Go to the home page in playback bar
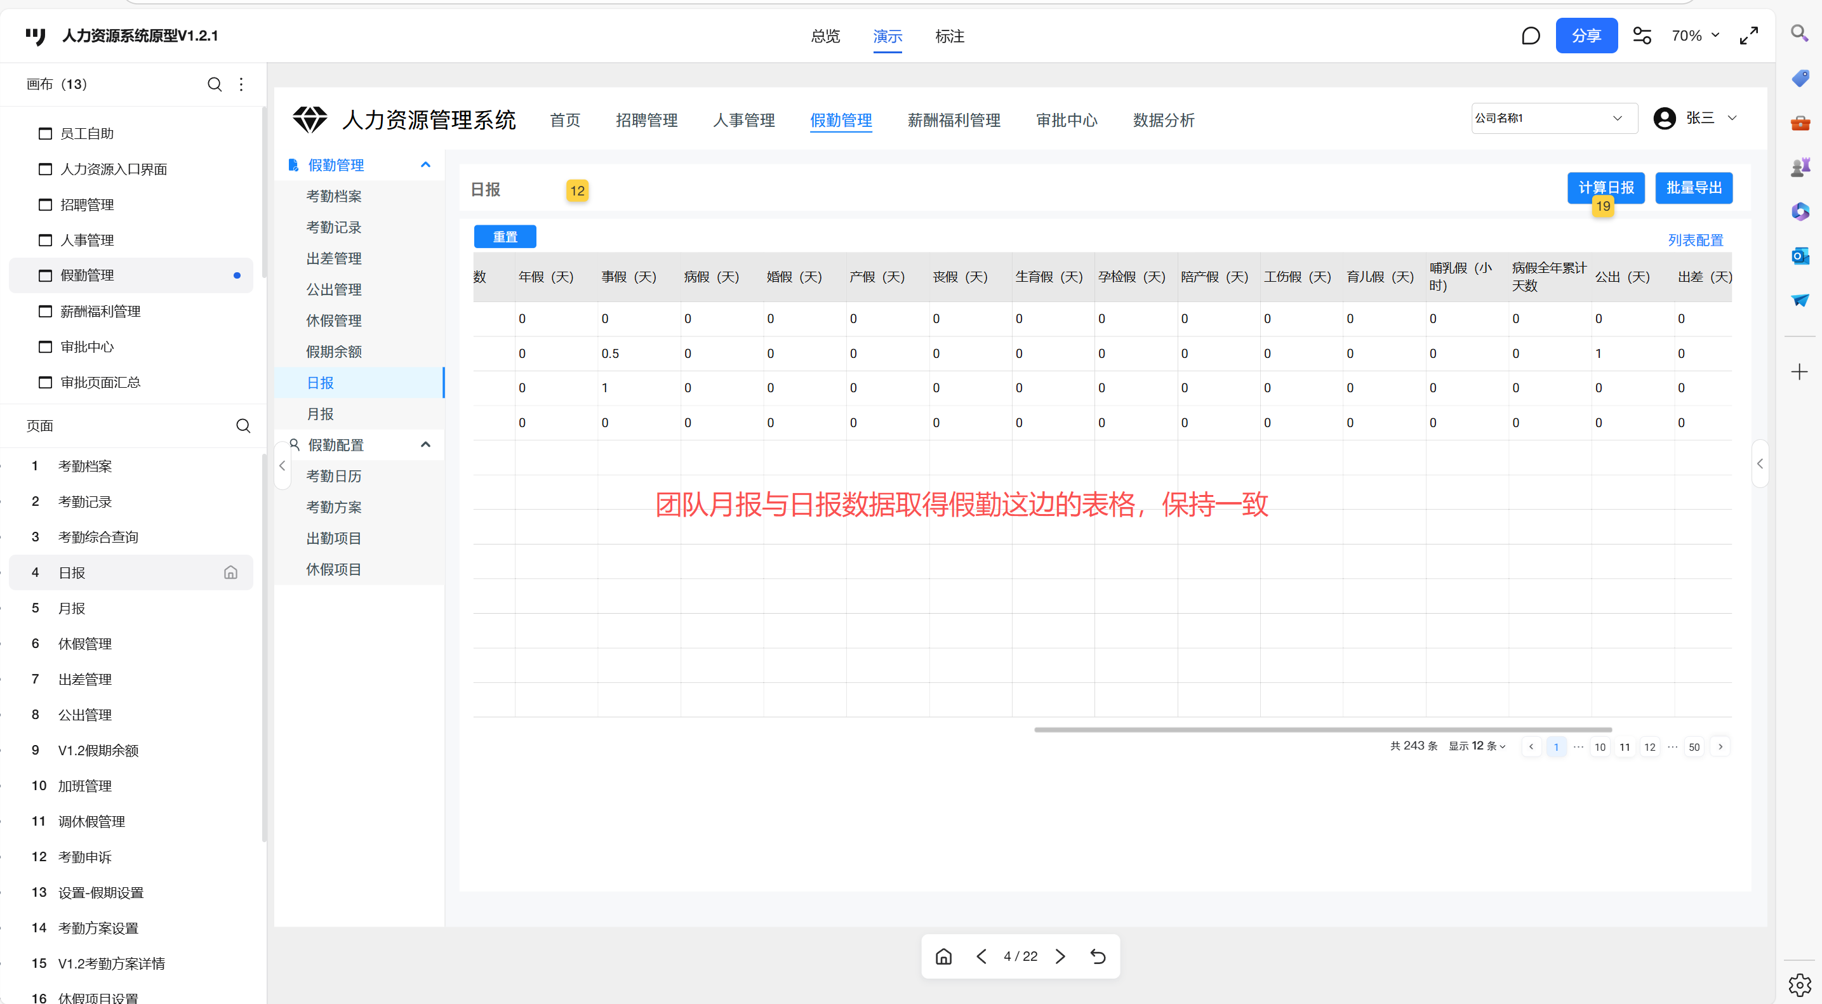The image size is (1822, 1004). pyautogui.click(x=943, y=956)
